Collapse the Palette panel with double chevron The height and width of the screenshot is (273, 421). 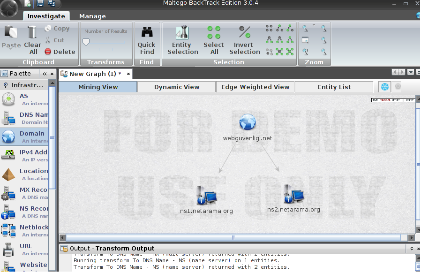(45, 74)
